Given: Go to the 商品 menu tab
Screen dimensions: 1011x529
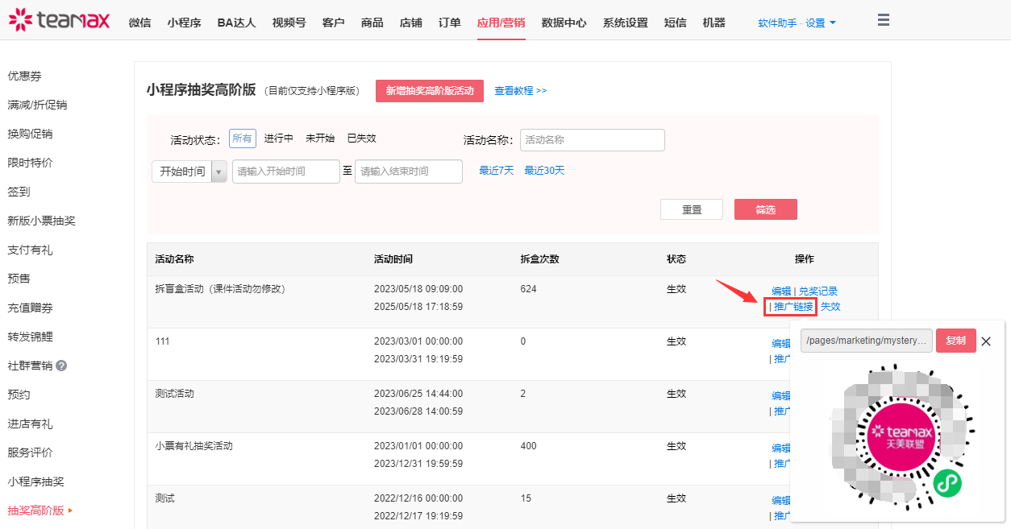Looking at the screenshot, I should click(372, 23).
